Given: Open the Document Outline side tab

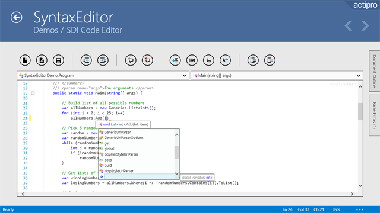Looking at the screenshot, I should point(374,71).
